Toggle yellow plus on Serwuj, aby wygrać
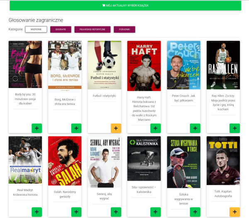This screenshot has width=249, height=218. 116,212
